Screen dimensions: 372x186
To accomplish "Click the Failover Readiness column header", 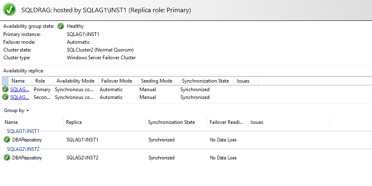I will pos(226,122).
